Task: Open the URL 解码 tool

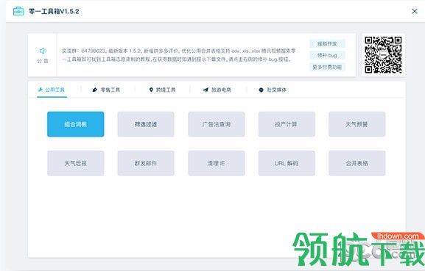Action: pos(287,163)
